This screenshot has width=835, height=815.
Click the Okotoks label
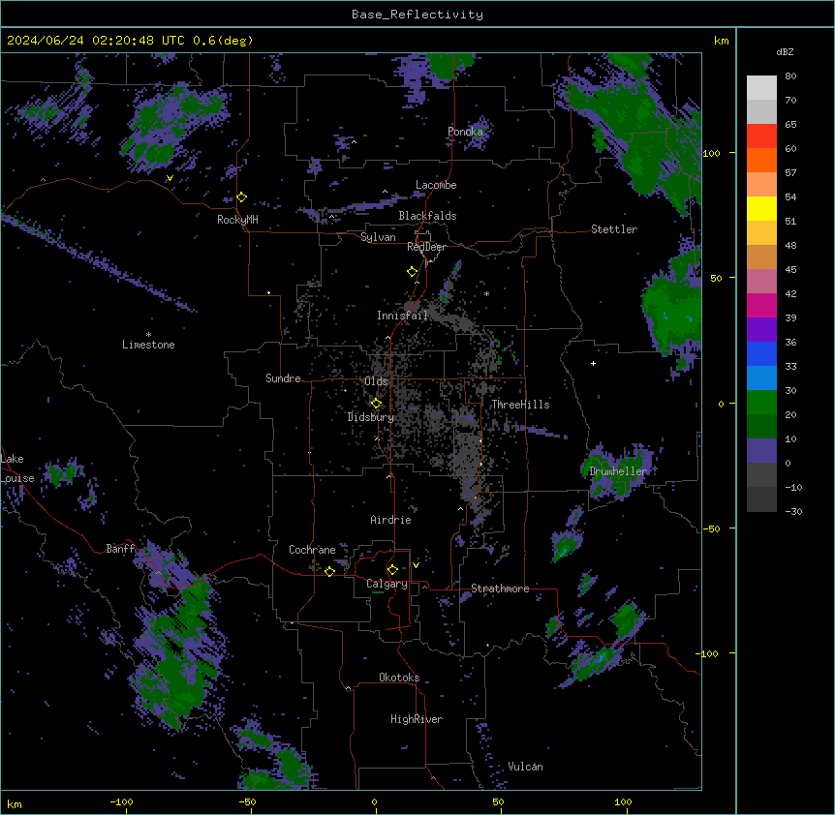click(399, 678)
